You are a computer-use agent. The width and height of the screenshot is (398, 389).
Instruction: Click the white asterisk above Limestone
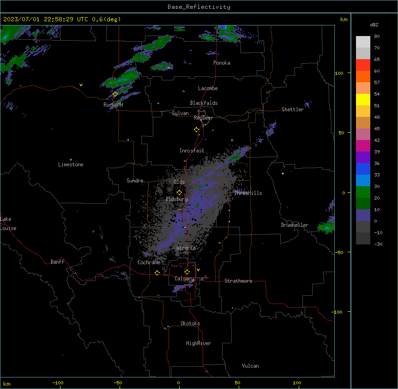71,160
